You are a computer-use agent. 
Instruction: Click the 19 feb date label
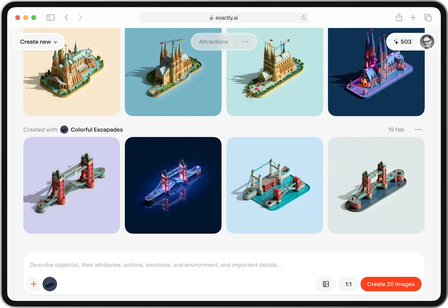point(396,130)
